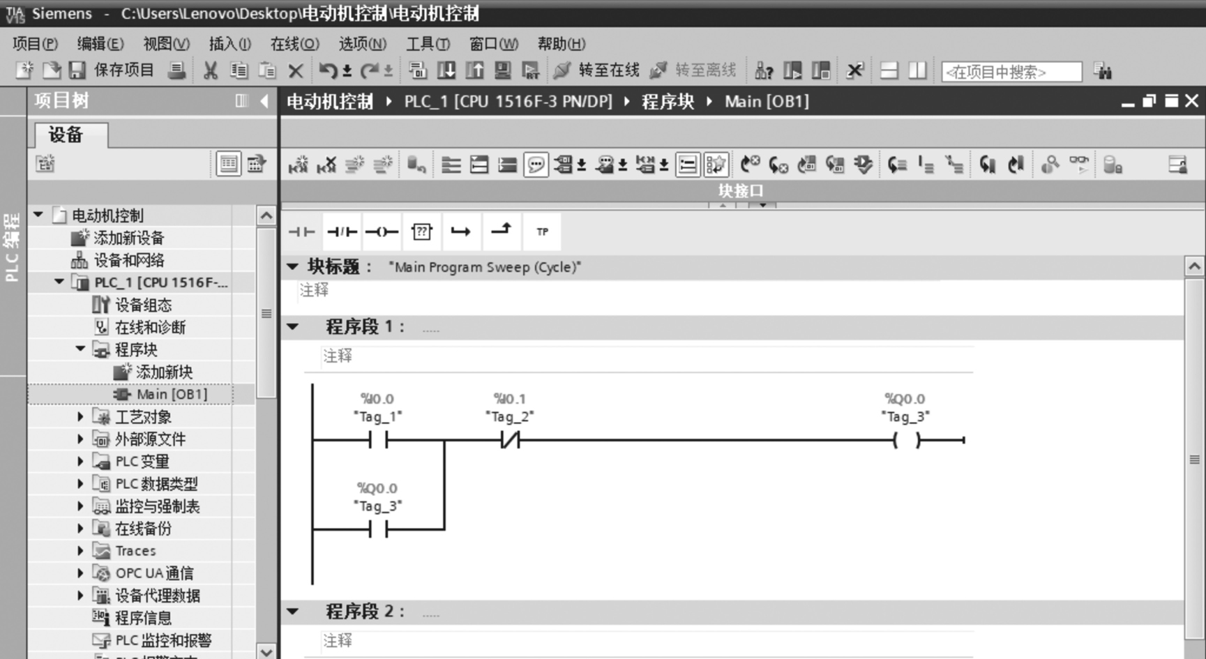This screenshot has height=659, width=1206.
Task: Click the delete X icon
Action: pos(296,70)
